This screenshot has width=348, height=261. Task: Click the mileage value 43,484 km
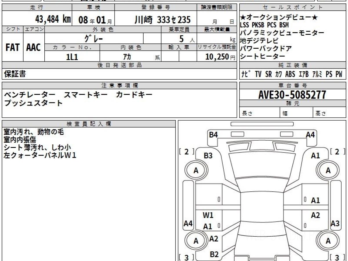tap(53, 19)
